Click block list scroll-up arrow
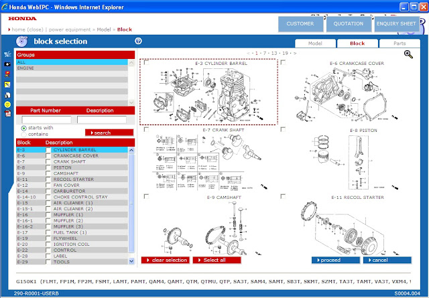The image size is (429, 298). pos(131,150)
